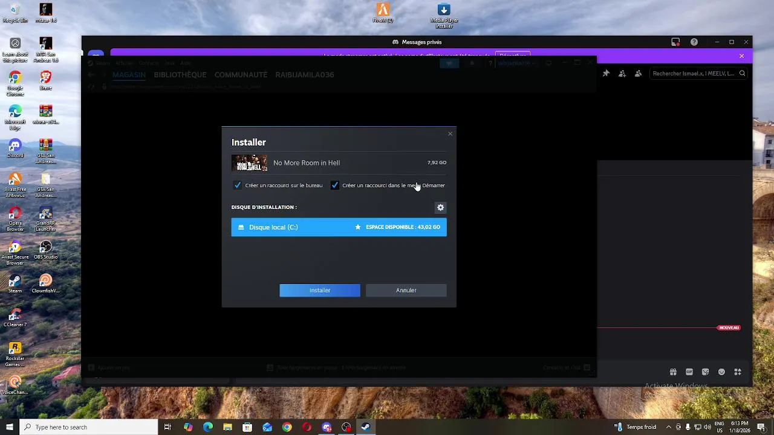Screen dimensions: 774x435
Task: Open BIBLIOTHÈQUE tab in Steam
Action: click(180, 75)
